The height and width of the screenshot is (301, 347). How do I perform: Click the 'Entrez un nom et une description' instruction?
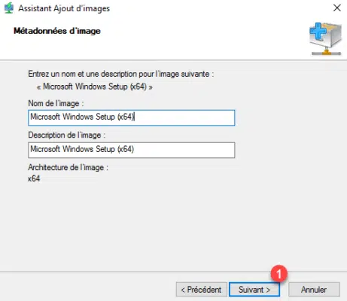click(x=121, y=74)
